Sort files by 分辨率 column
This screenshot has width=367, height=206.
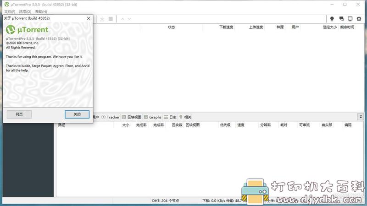[x=266, y=125]
